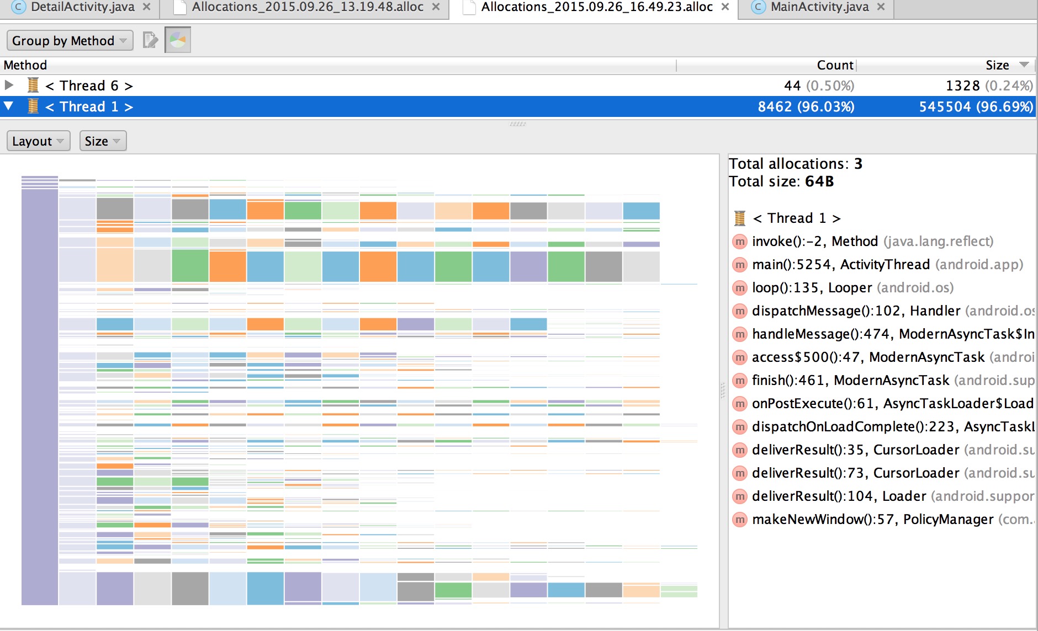
Task: Click the Thread 1 label in stack panel
Action: tap(797, 218)
